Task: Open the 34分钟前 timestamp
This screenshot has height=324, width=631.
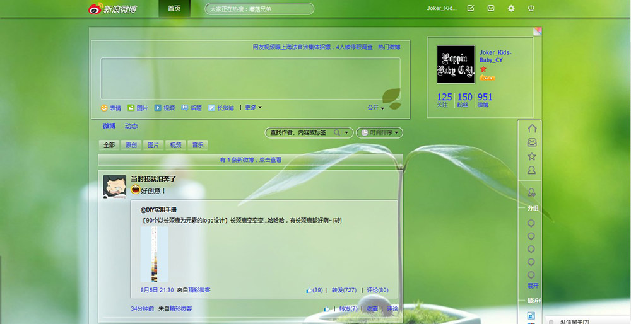Action: point(142,309)
